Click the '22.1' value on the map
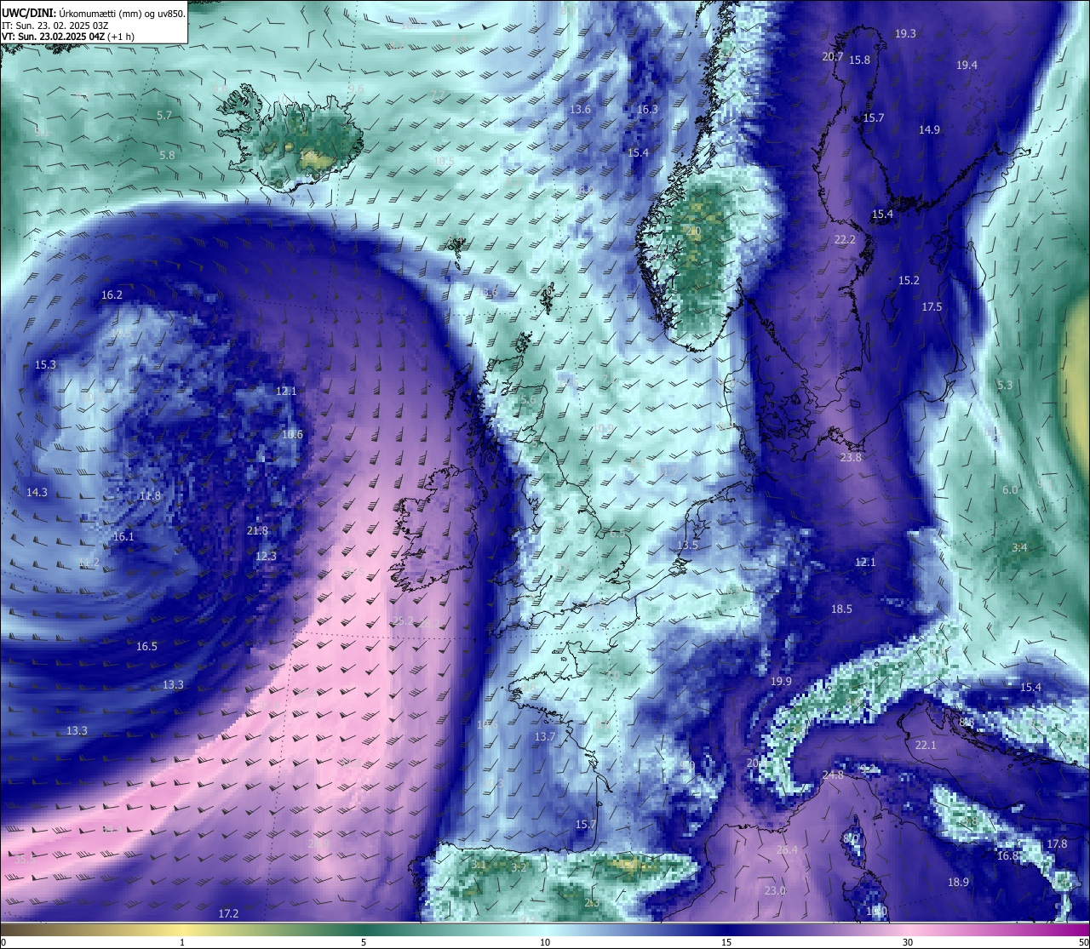The image size is (1090, 949). click(925, 746)
